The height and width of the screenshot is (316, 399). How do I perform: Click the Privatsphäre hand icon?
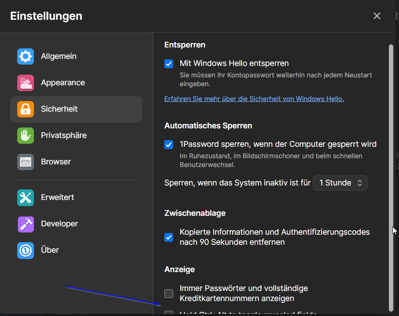26,135
